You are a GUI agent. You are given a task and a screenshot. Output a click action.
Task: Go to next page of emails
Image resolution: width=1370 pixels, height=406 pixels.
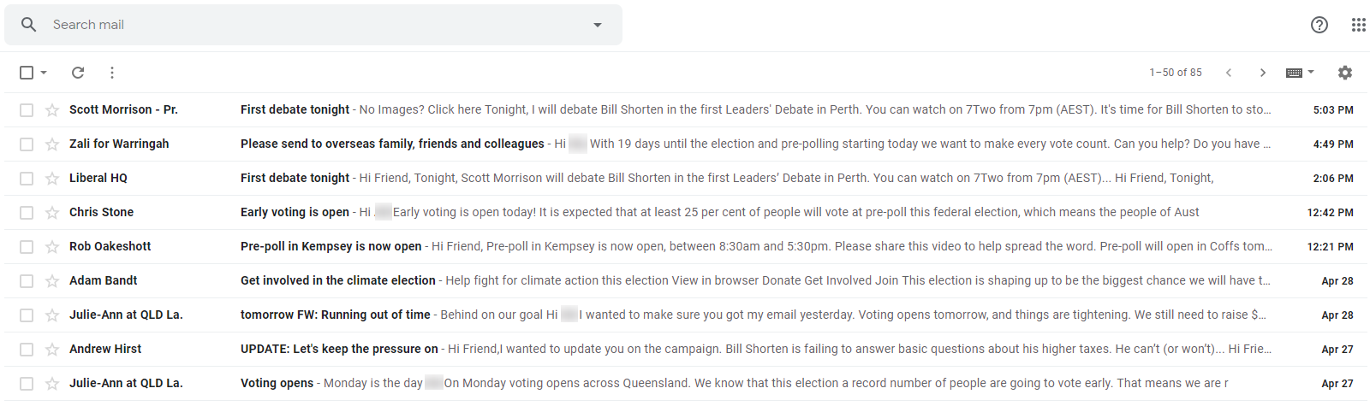tap(1262, 73)
